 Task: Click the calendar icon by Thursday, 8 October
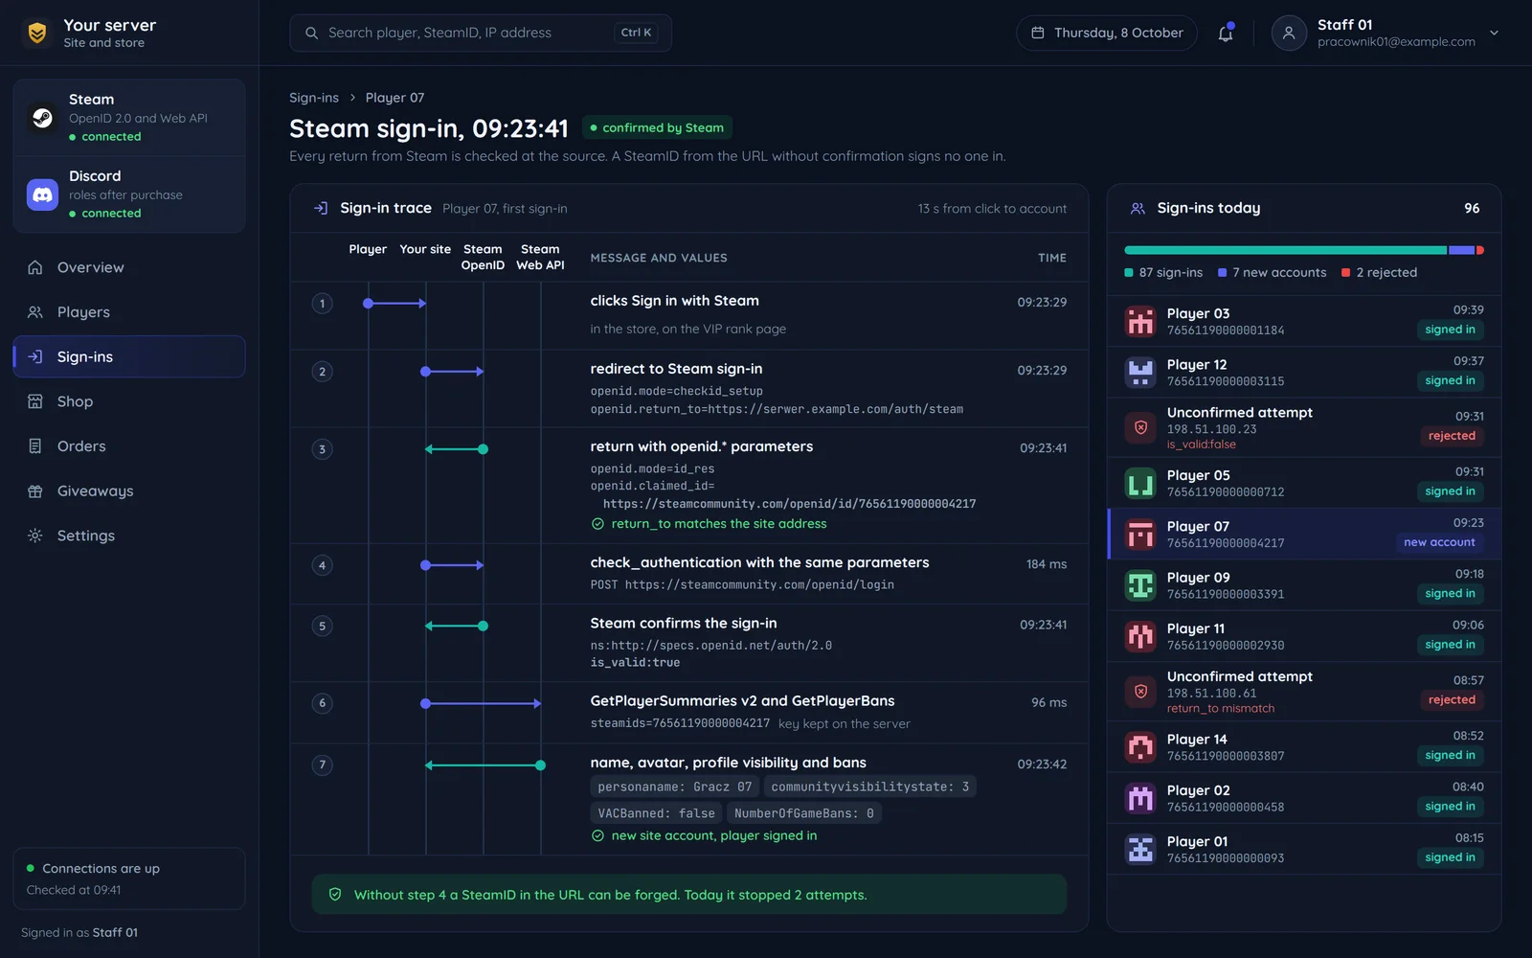pyautogui.click(x=1037, y=33)
